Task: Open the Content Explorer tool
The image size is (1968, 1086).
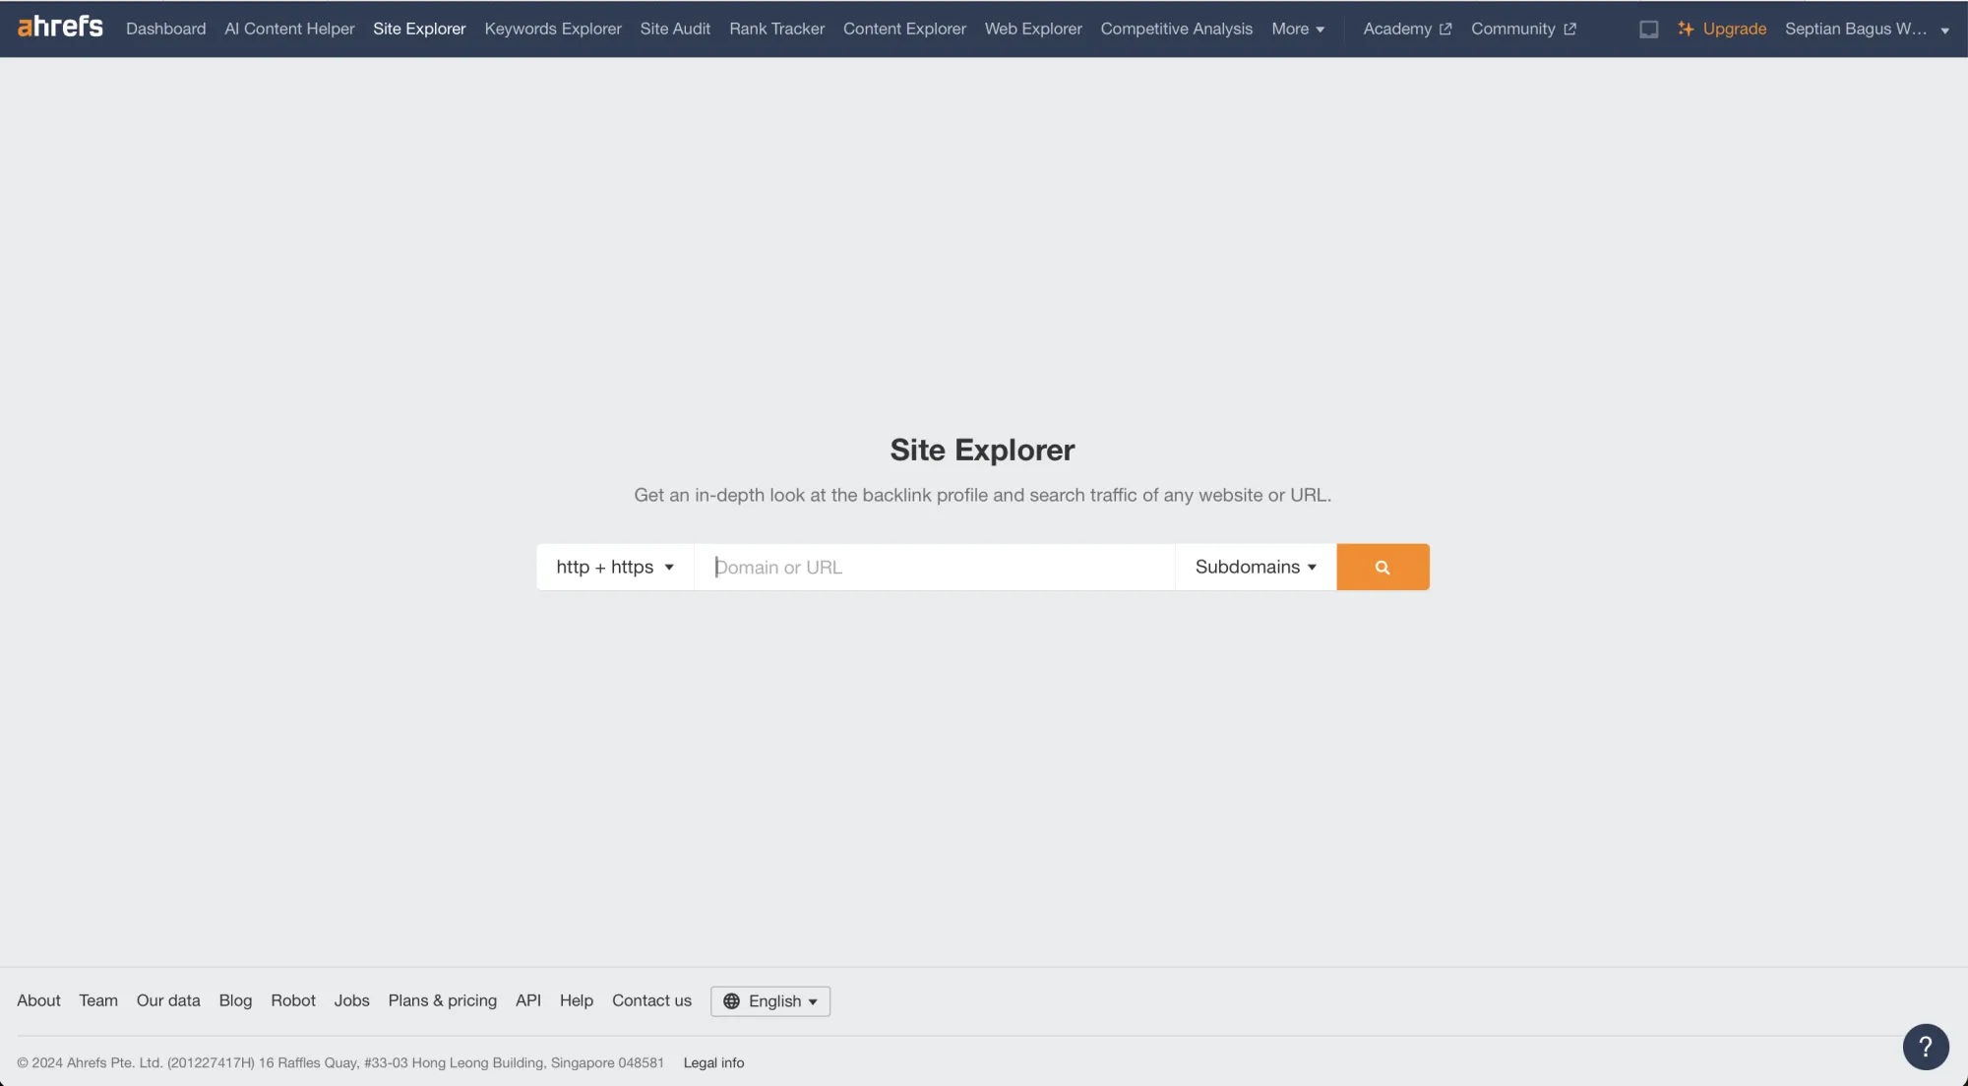Action: [904, 29]
